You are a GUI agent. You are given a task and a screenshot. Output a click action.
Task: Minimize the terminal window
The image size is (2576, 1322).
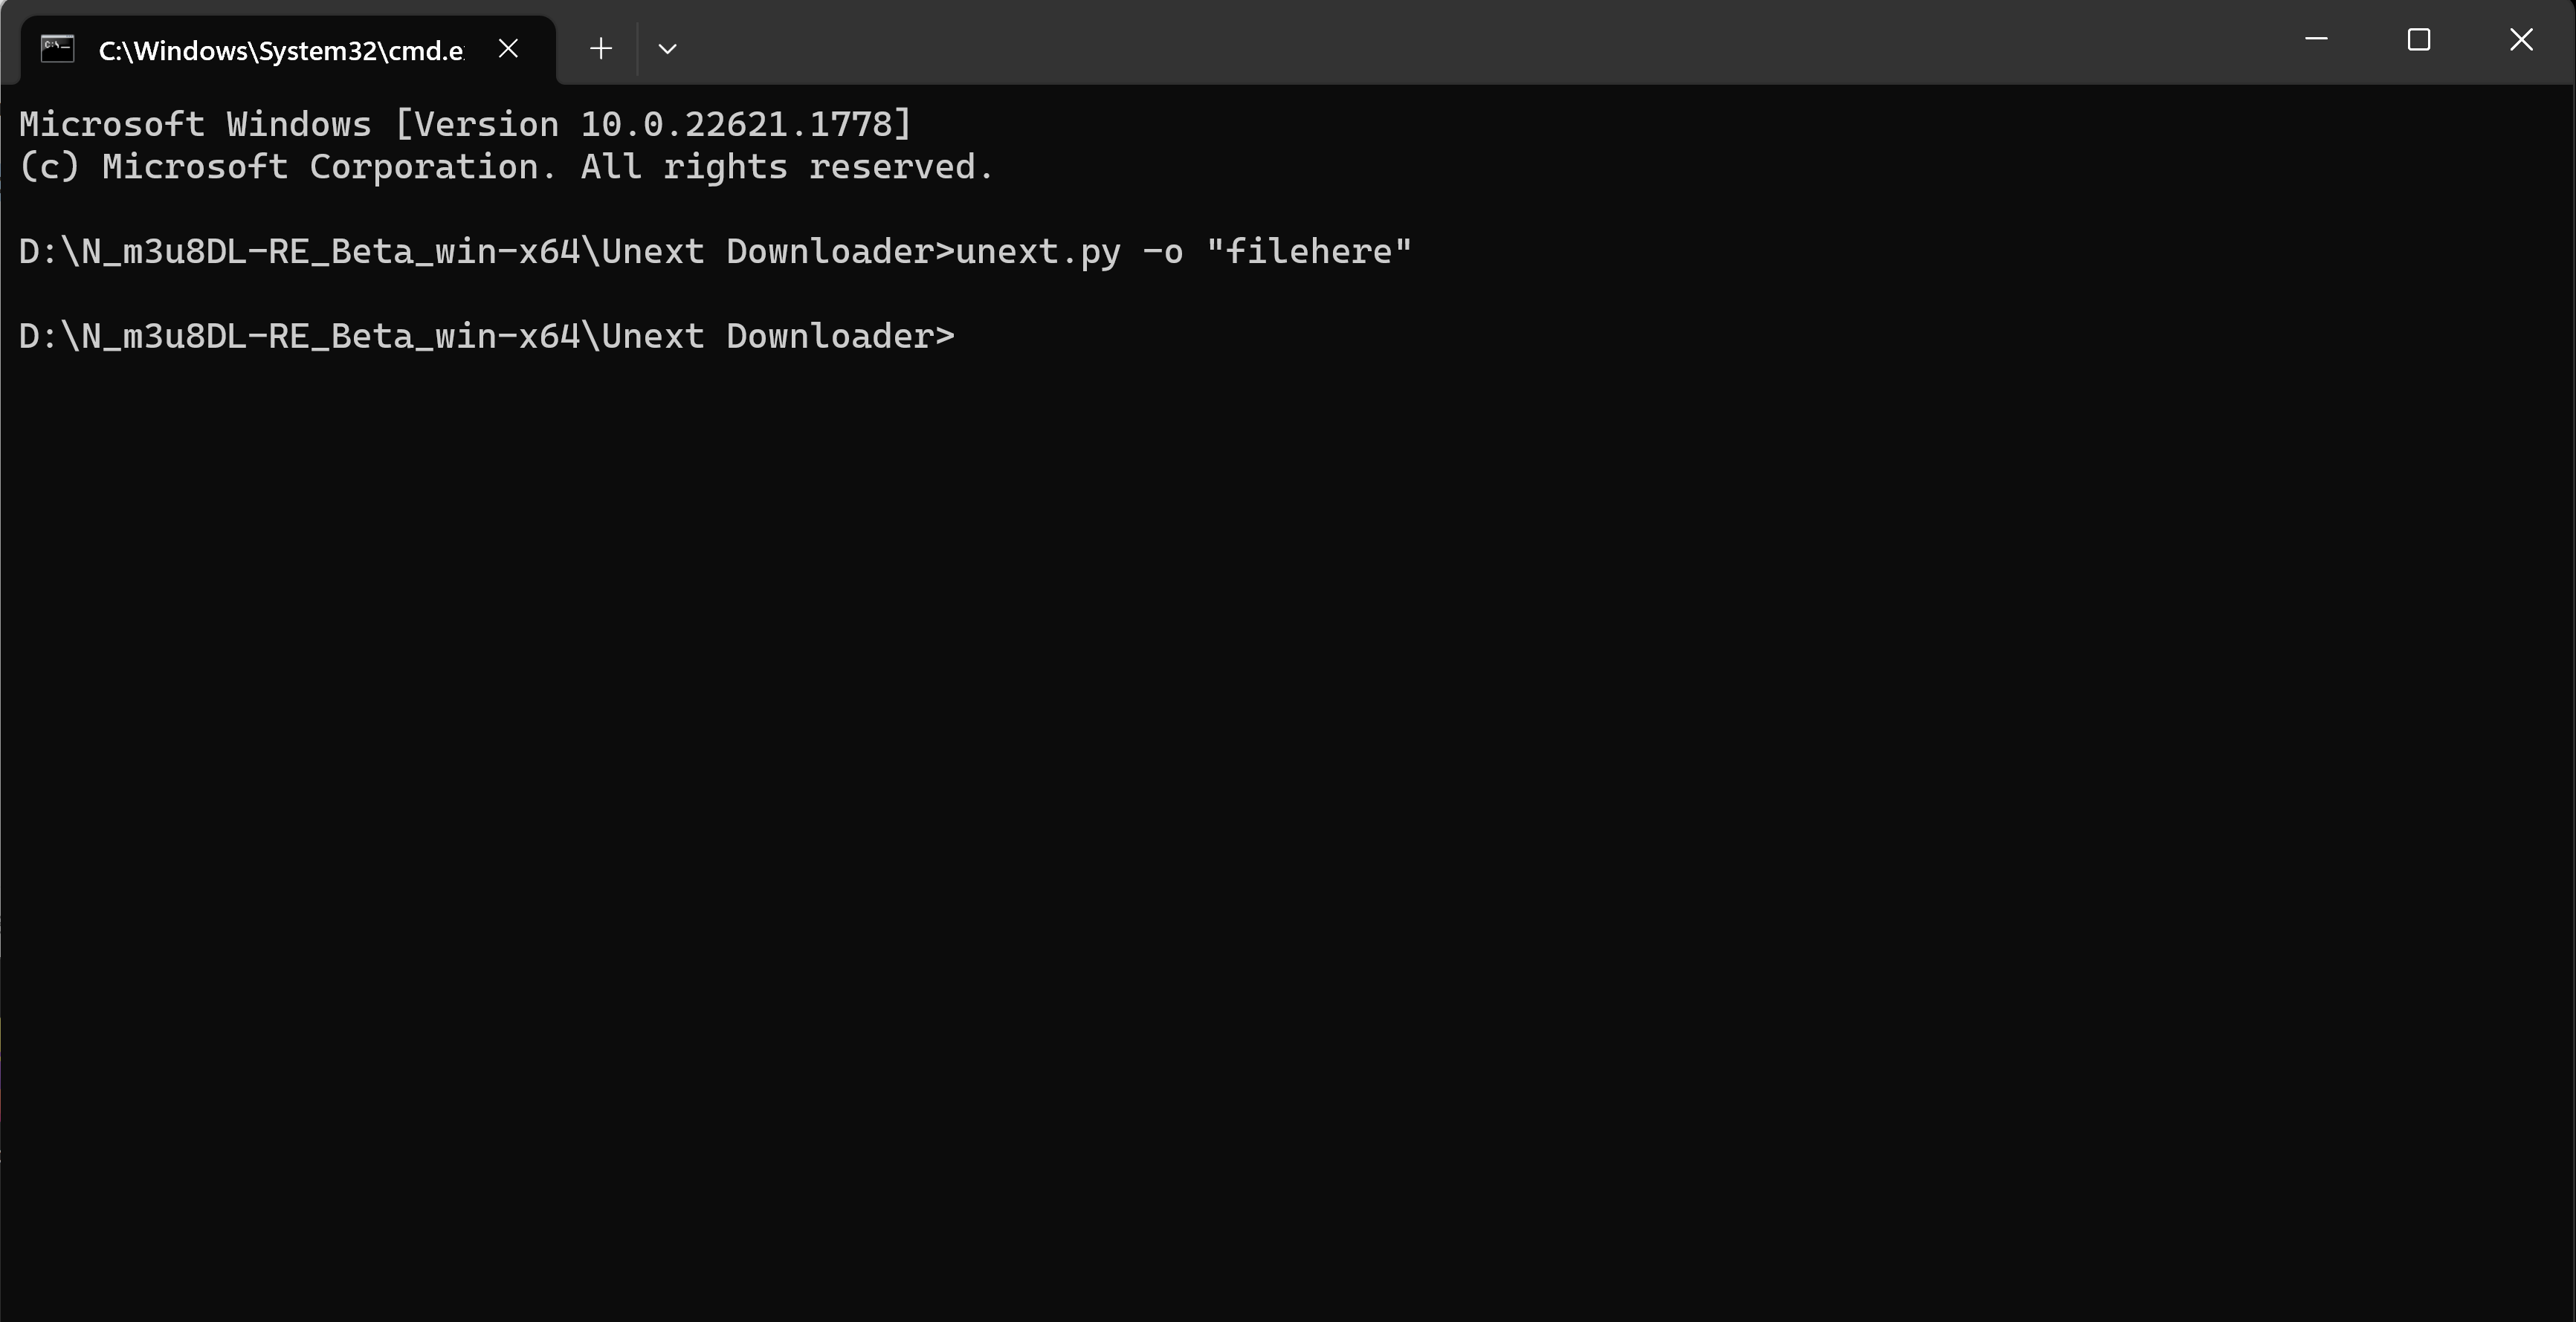tap(2316, 40)
